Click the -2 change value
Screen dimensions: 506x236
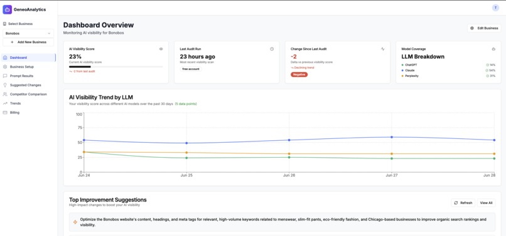(x=294, y=57)
